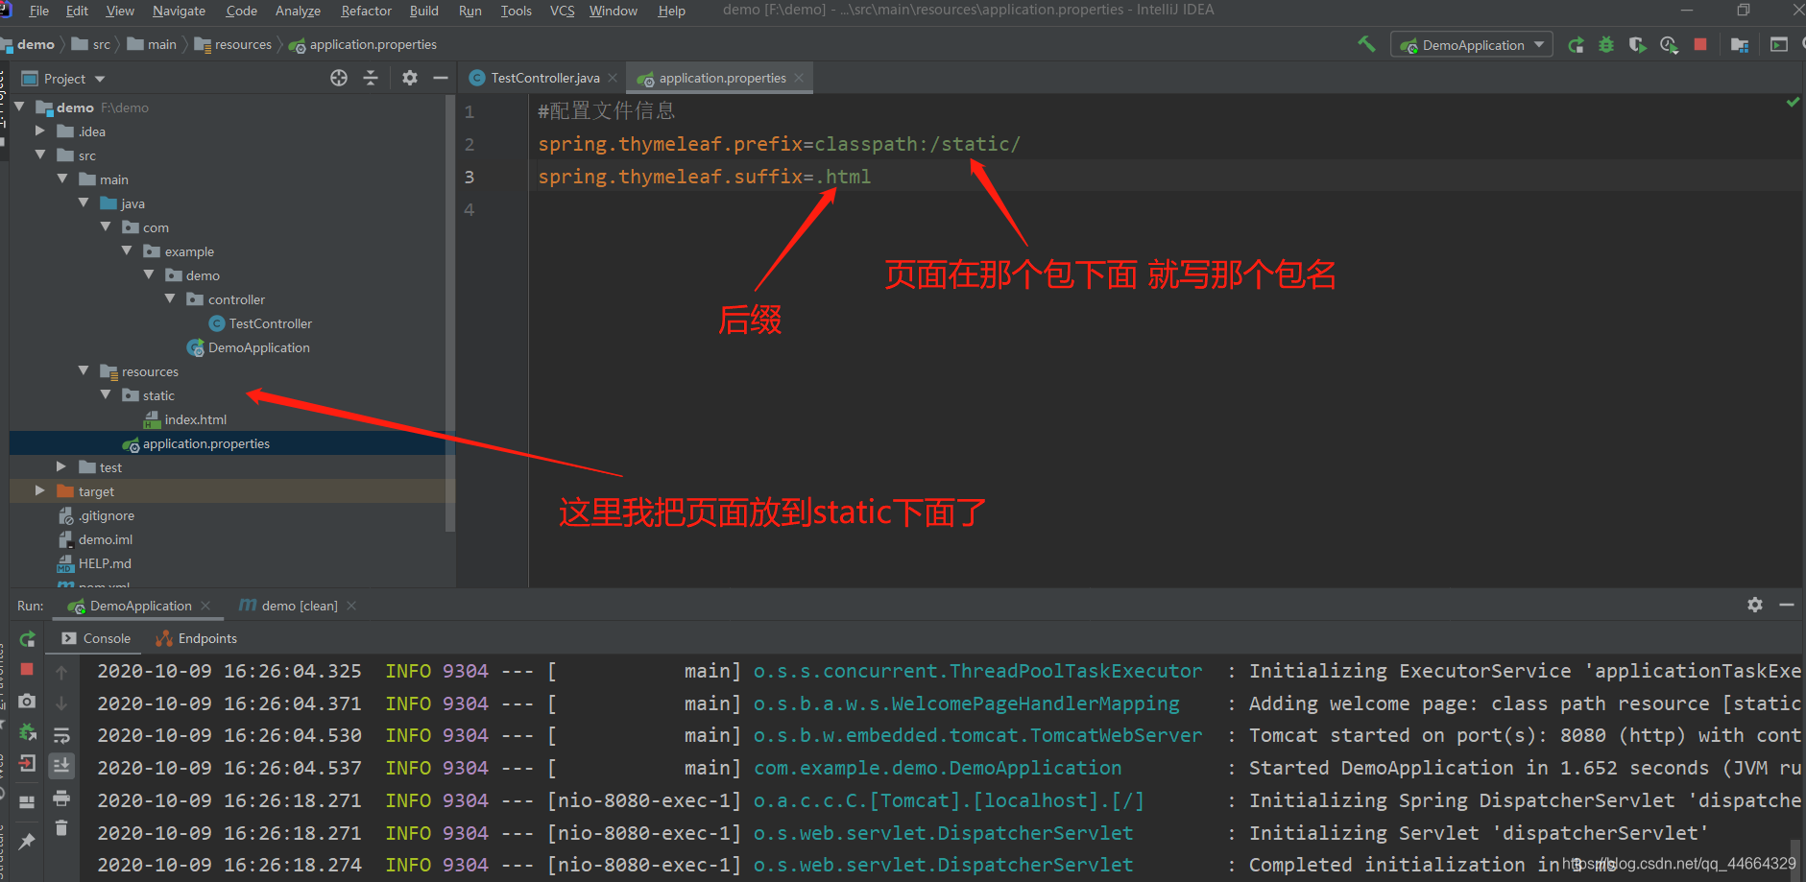Restore layout icon in the Run panel

point(27,801)
